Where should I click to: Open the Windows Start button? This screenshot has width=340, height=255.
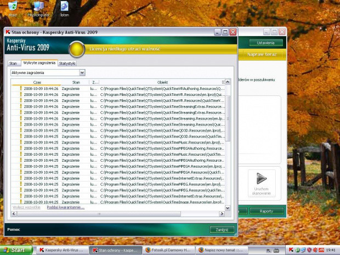[x=16, y=250]
